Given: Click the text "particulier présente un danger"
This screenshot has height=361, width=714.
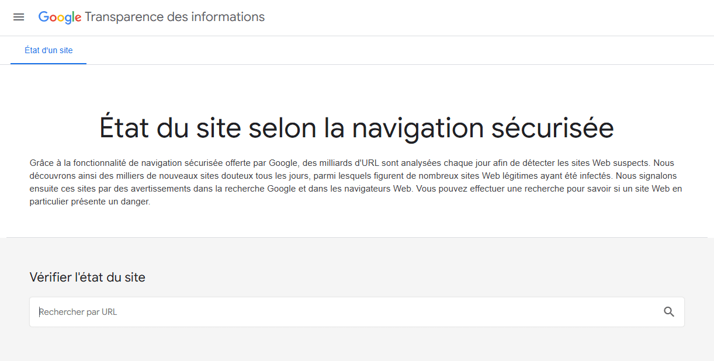Looking at the screenshot, I should click(90, 202).
